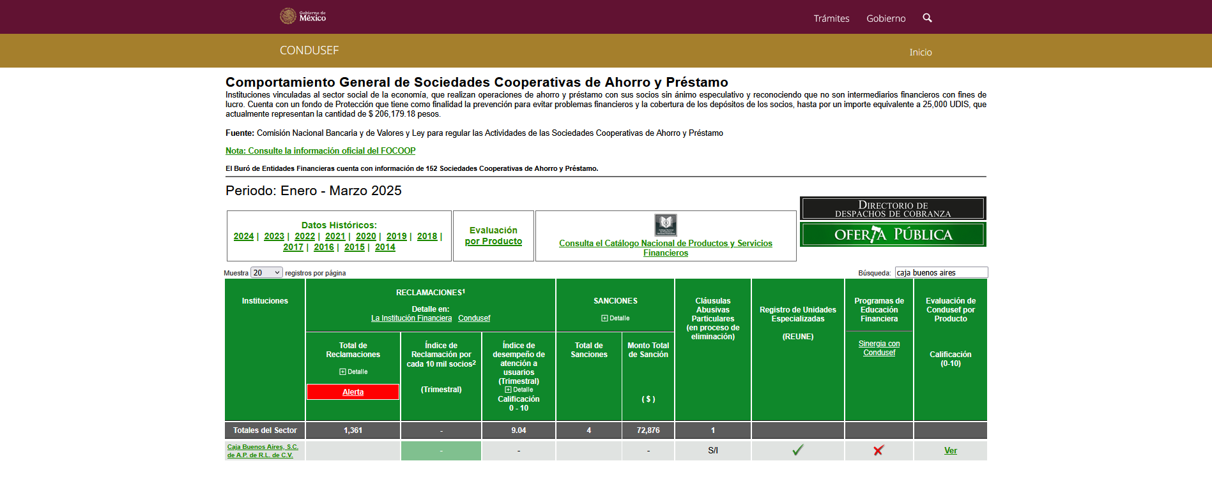Click the Directorio de Despachos de Cobranza banner
The image size is (1212, 484).
tap(893, 209)
